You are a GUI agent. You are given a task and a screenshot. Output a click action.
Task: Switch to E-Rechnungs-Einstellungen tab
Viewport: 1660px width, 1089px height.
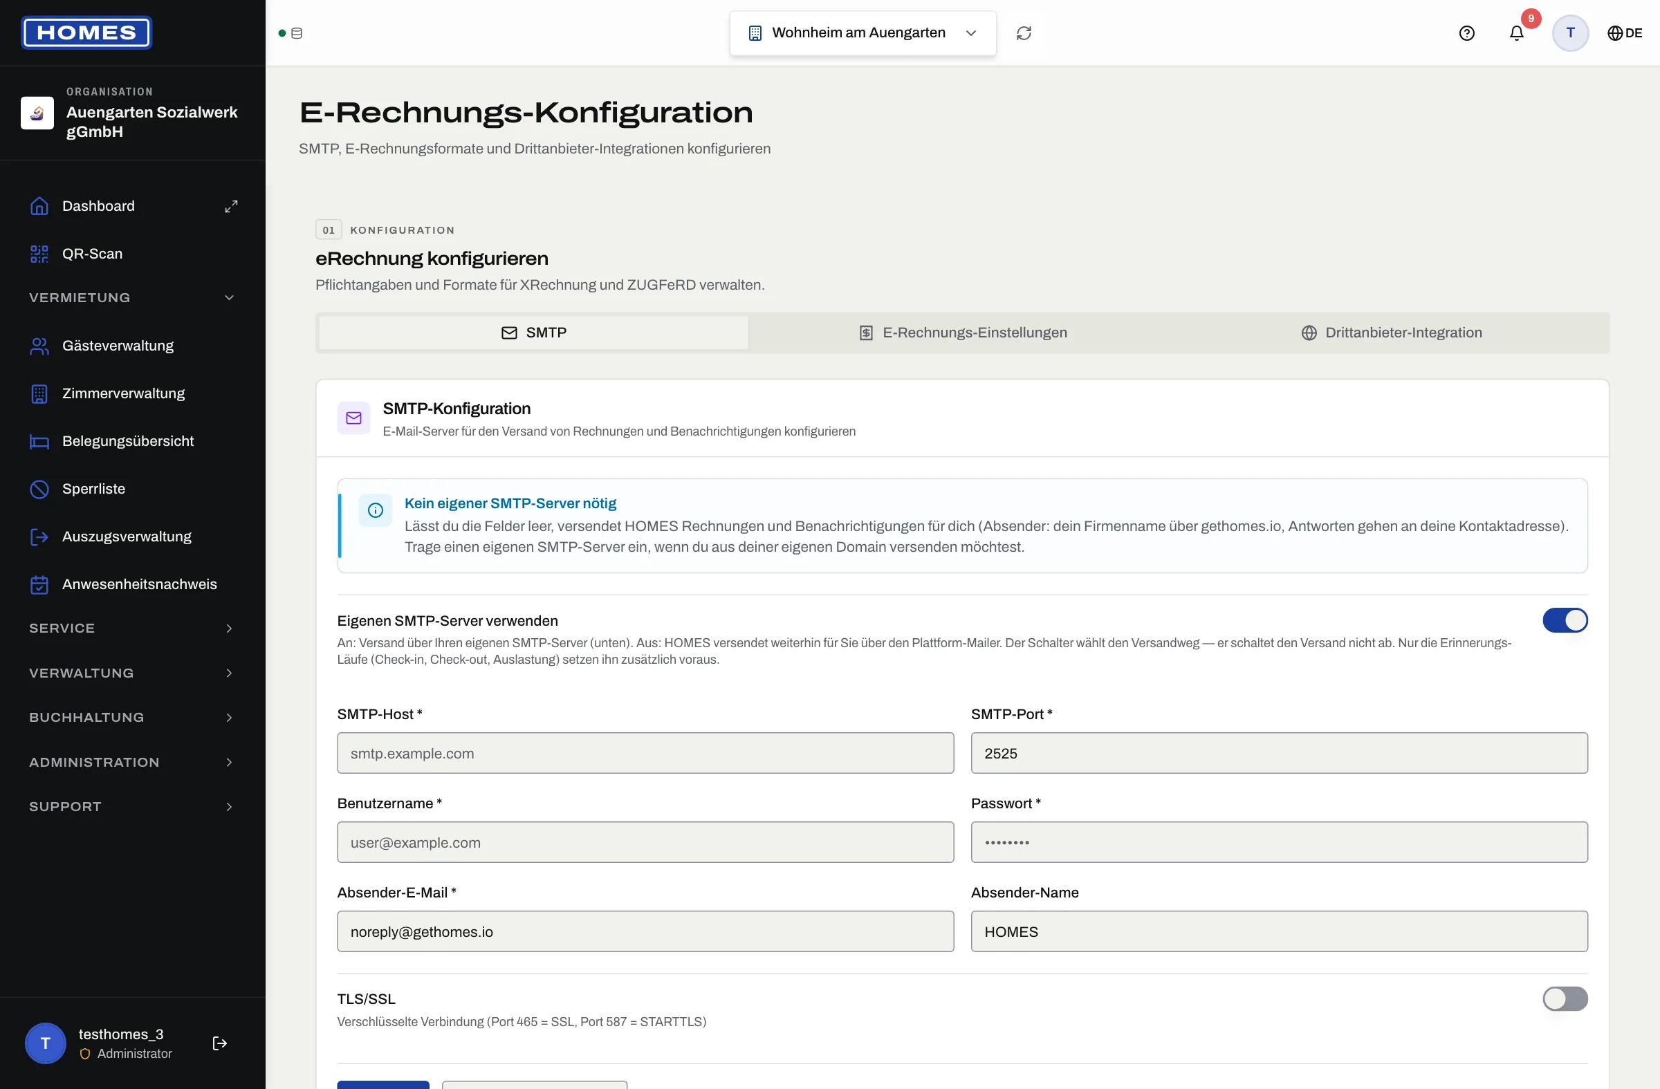(963, 333)
